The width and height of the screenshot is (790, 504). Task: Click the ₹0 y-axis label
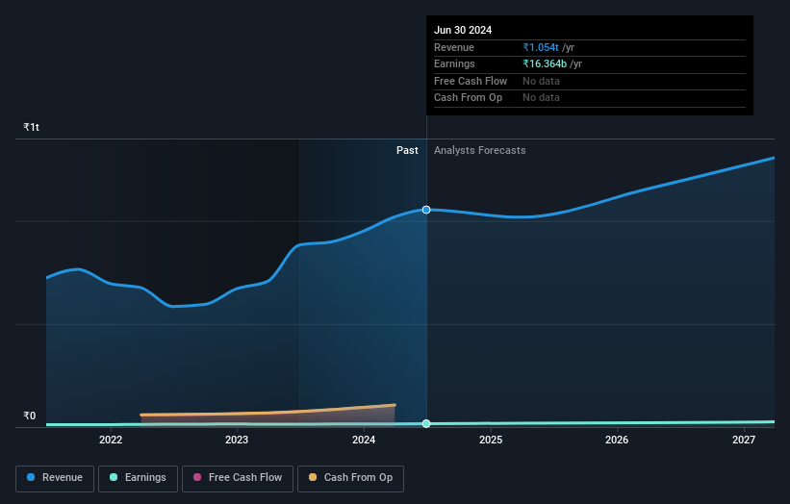click(x=30, y=416)
